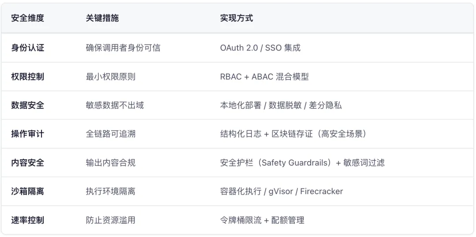Click the 最小权限原则 cell
The width and height of the screenshot is (476, 237).
111,76
